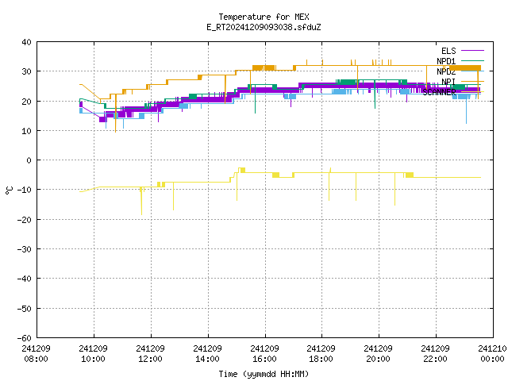Click the x-axis label '241209 16:00'
This screenshot has height=381, width=508.
pyautogui.click(x=264, y=354)
